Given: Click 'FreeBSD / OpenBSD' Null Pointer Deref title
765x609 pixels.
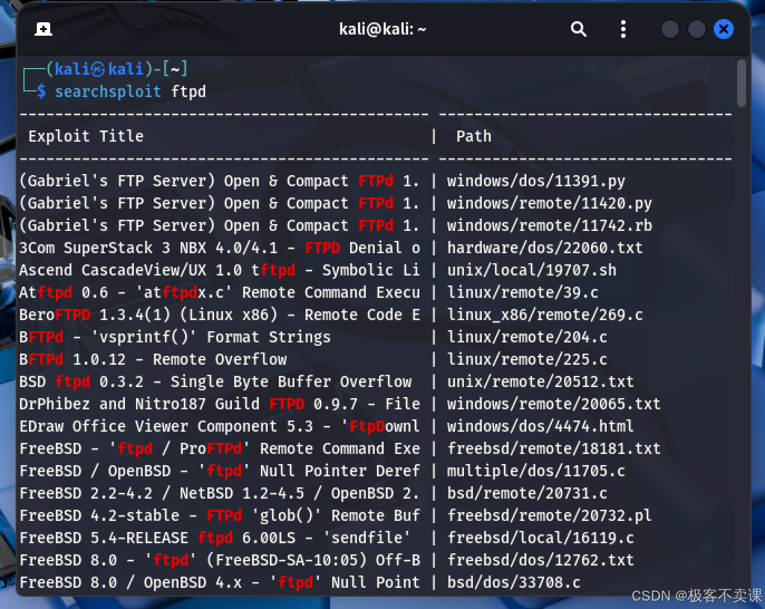Looking at the screenshot, I should [x=220, y=471].
